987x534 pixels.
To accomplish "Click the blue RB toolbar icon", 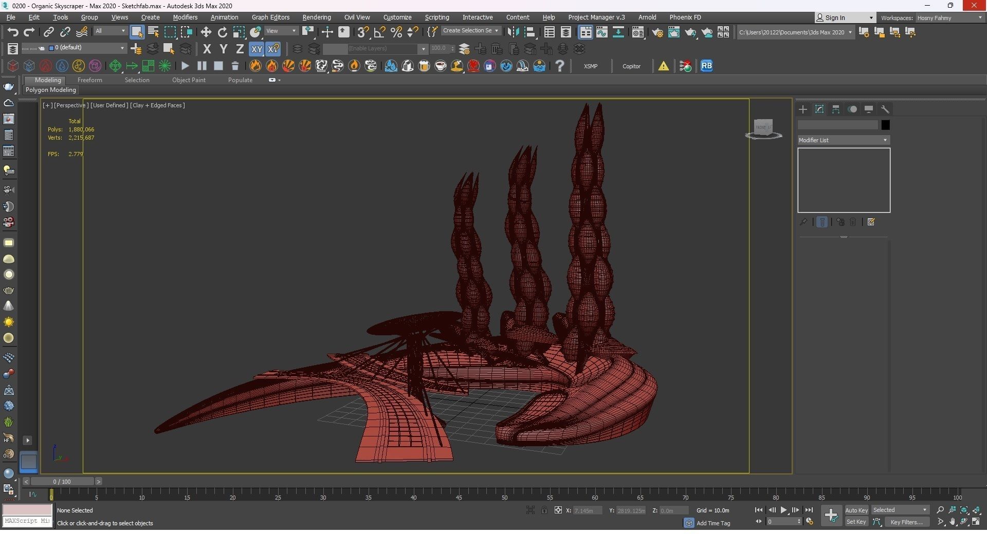I will click(706, 66).
